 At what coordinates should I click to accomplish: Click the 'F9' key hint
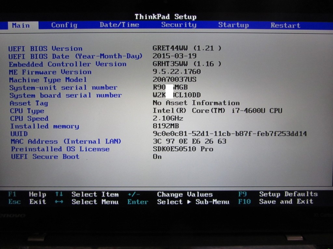coord(242,194)
